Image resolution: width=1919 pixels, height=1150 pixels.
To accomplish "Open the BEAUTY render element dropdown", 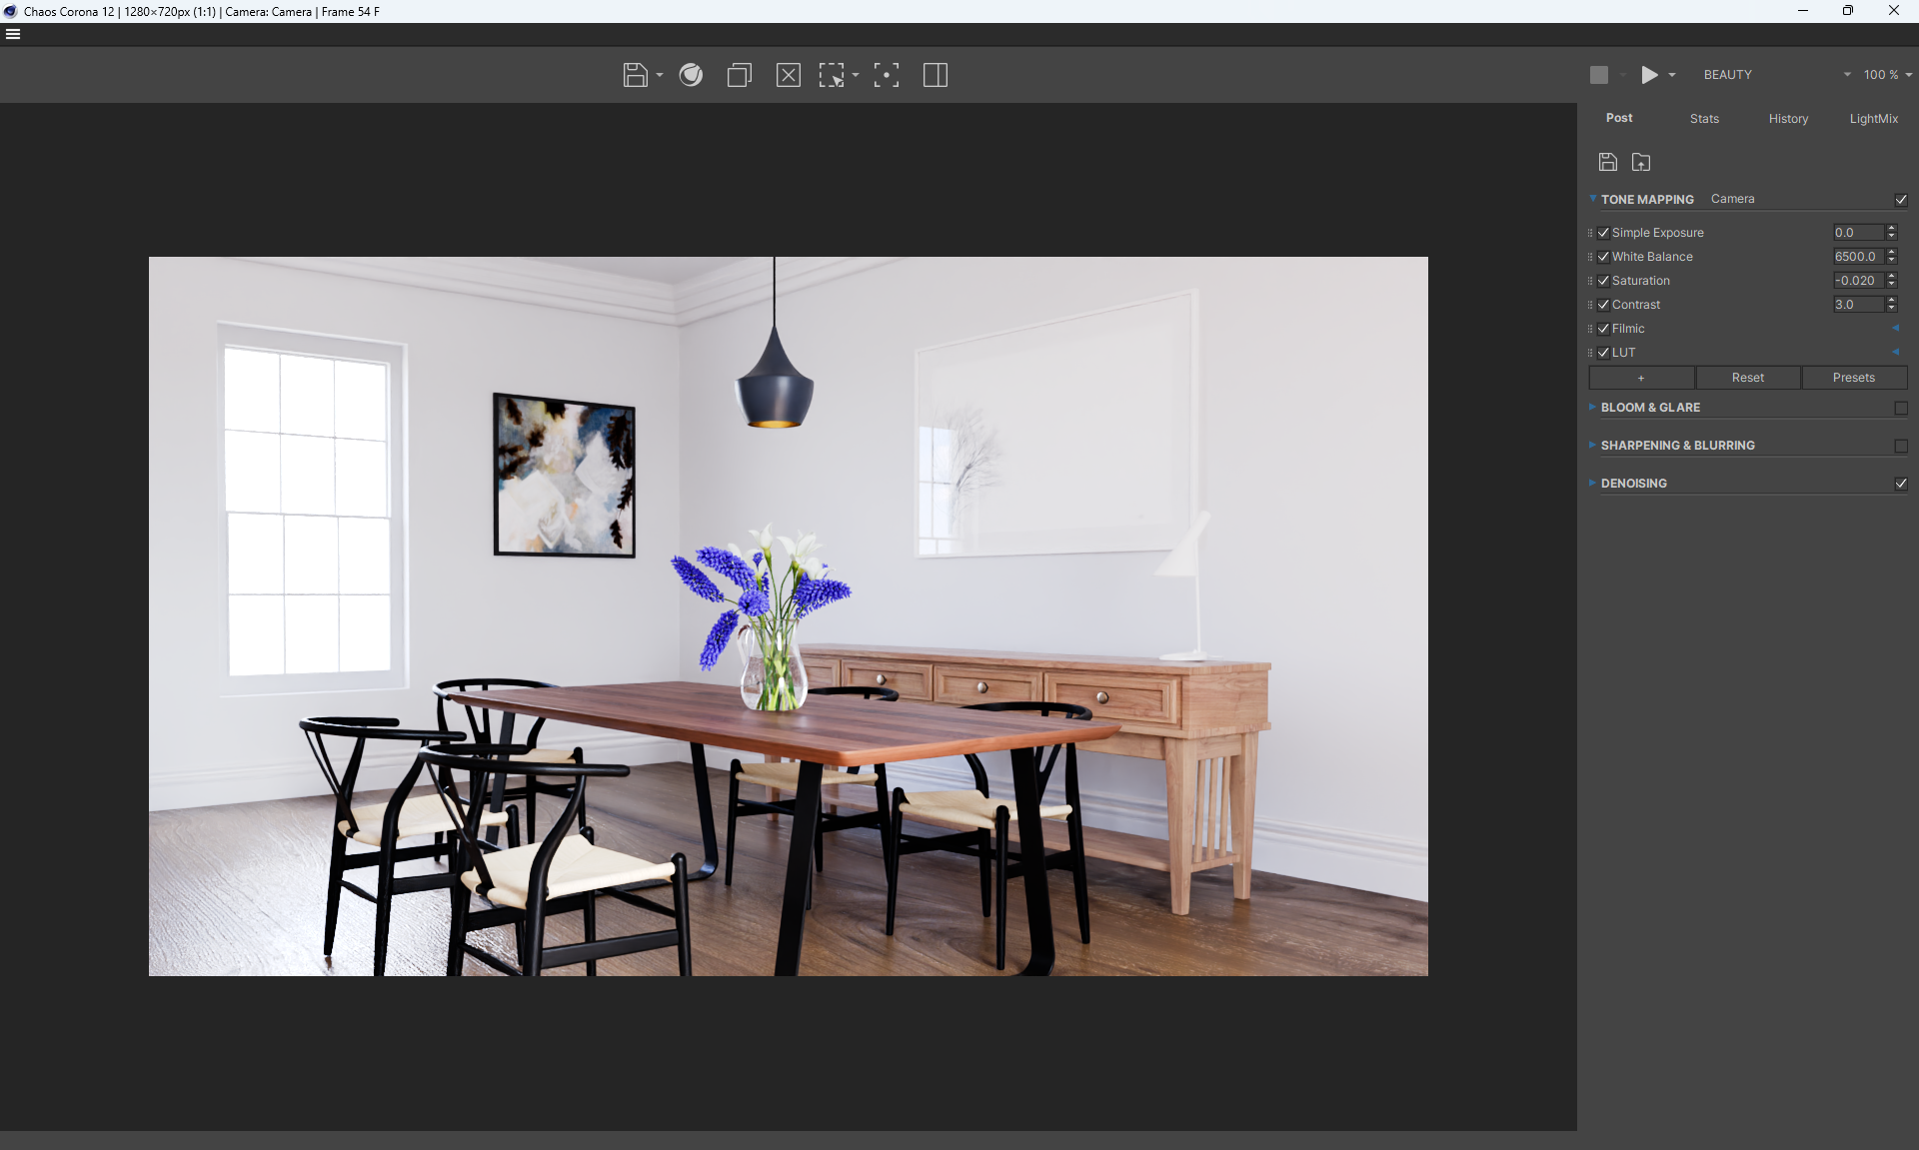I will point(1776,75).
